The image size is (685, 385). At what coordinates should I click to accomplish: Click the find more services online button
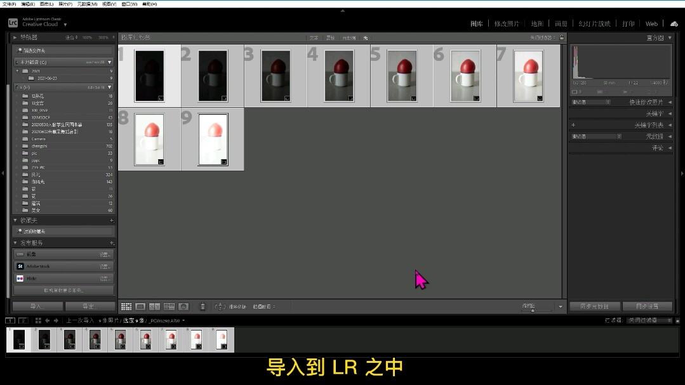pos(63,290)
